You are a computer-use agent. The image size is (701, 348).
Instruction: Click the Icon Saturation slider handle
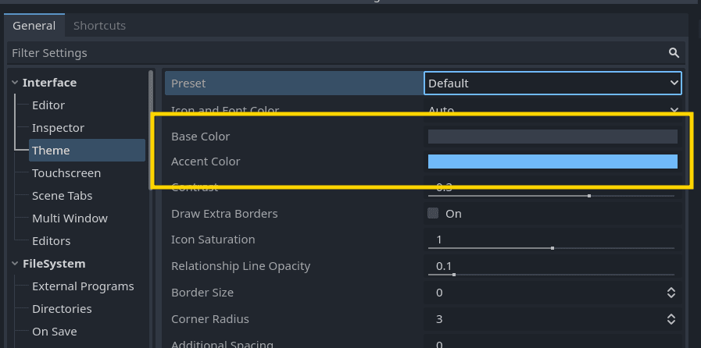click(x=553, y=248)
